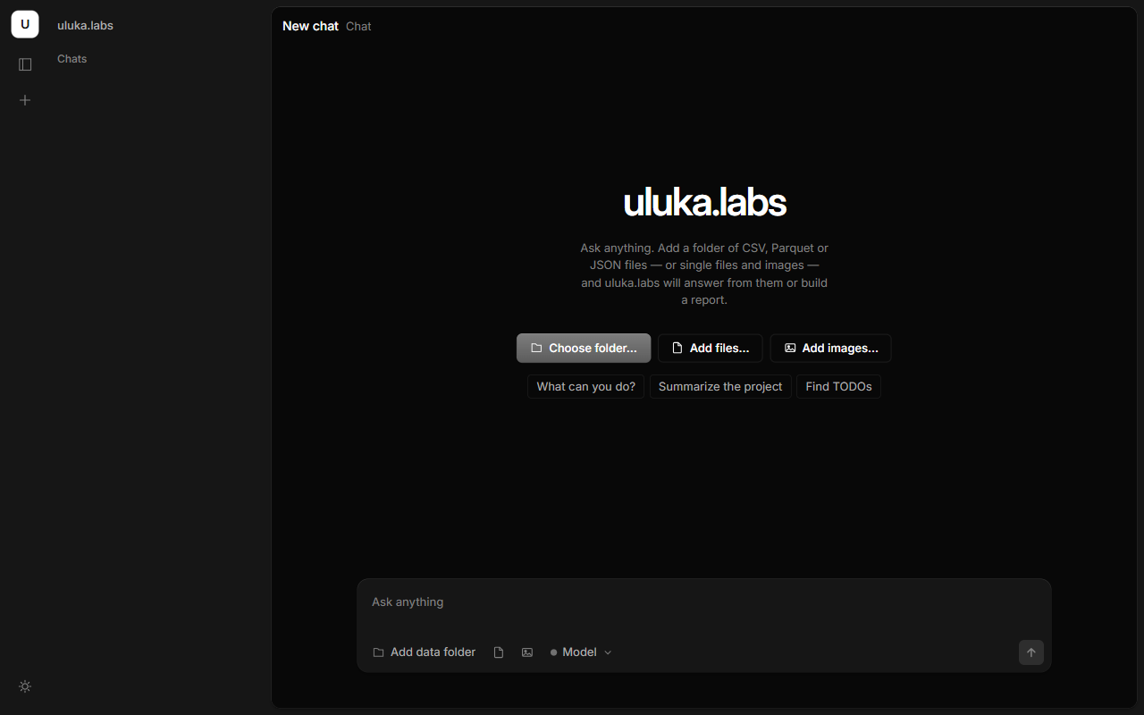
Task: Open the Model dropdown
Action: [581, 652]
